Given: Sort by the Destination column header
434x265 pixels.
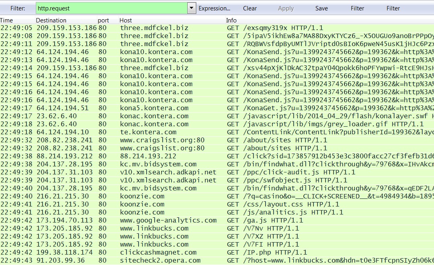Looking at the screenshot, I should click(51, 20).
